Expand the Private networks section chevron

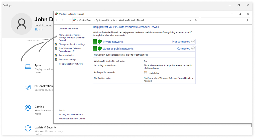point(193,42)
